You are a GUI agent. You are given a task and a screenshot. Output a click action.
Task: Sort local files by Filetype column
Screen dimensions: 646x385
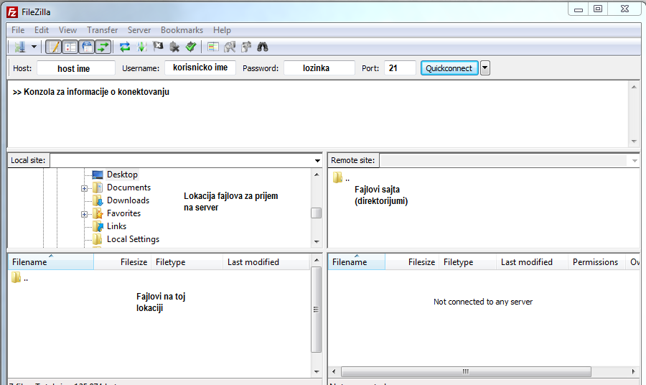187,262
